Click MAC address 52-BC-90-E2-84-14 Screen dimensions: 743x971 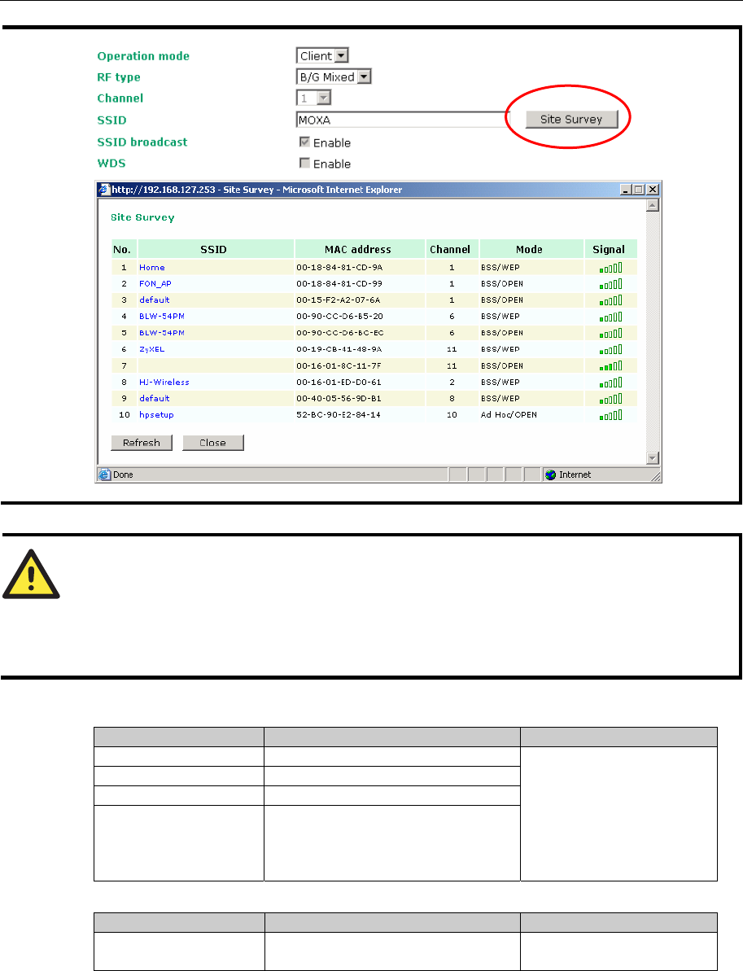338,415
